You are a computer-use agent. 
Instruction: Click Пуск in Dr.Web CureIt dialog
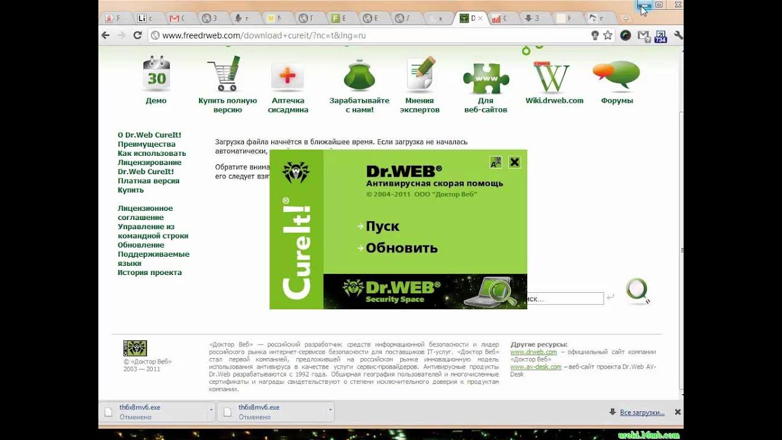382,226
